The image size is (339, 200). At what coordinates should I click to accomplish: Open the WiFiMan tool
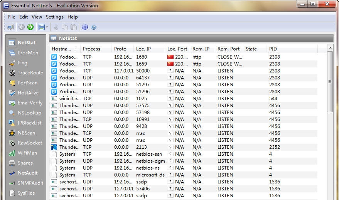(x=27, y=153)
